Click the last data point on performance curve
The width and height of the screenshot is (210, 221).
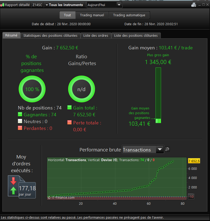(173, 161)
